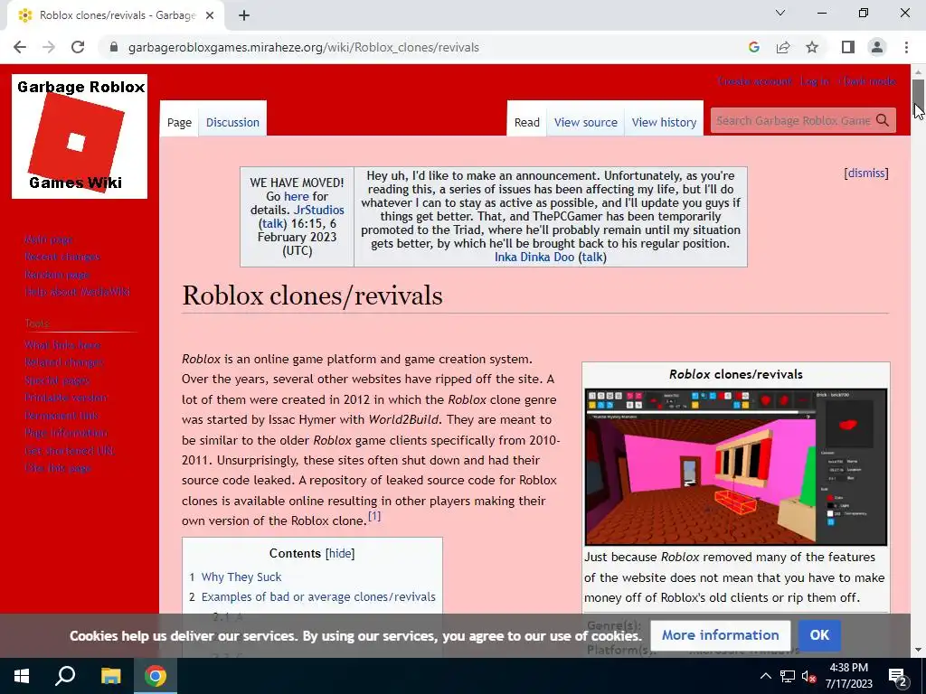Bookmark this page with the star

pos(812,47)
